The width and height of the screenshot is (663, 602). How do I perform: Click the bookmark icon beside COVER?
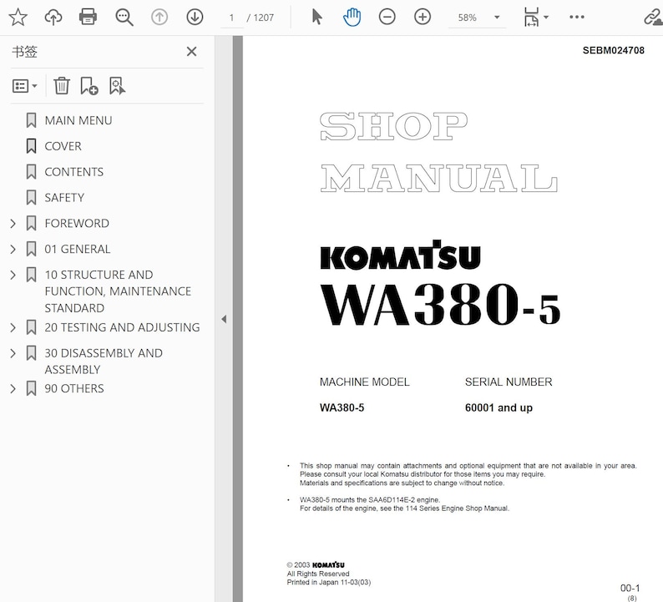(x=31, y=146)
